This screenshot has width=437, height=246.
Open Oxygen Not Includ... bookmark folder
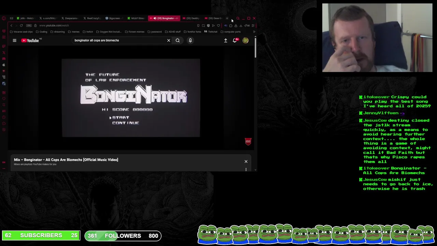tap(109, 32)
